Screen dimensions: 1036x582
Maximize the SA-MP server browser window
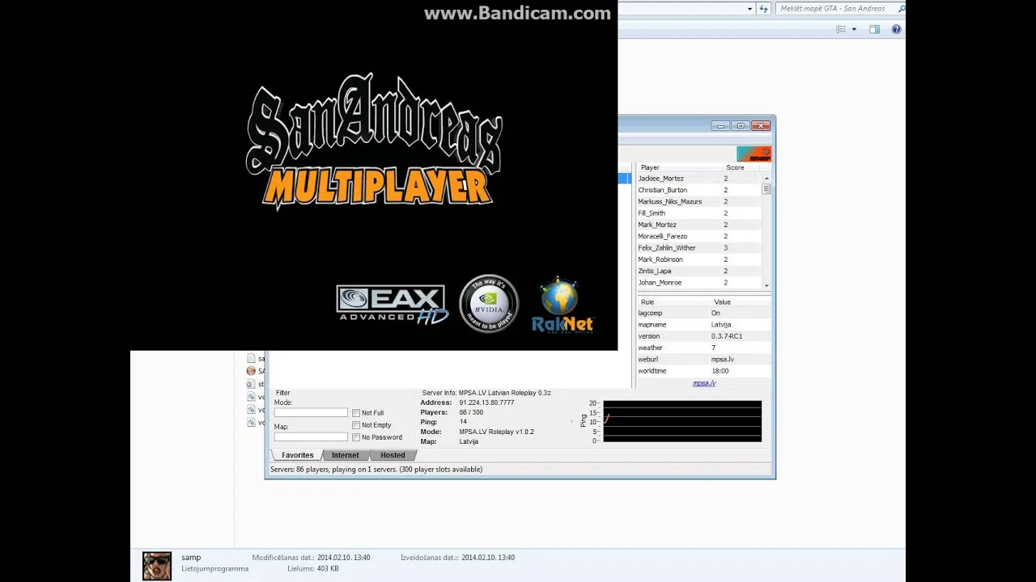[x=741, y=125]
